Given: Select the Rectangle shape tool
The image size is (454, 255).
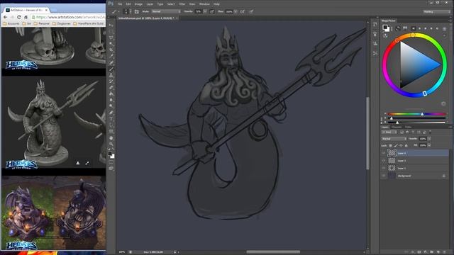Looking at the screenshot, I should click(x=111, y=132).
